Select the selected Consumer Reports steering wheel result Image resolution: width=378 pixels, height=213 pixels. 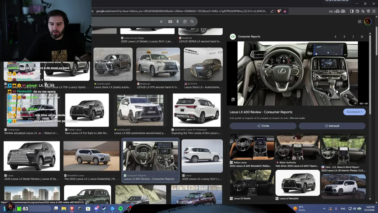click(x=151, y=156)
